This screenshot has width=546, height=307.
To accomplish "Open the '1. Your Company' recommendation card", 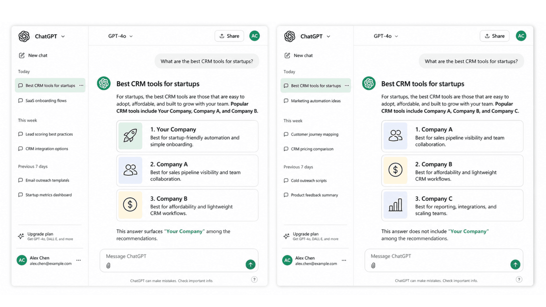I will click(187, 136).
